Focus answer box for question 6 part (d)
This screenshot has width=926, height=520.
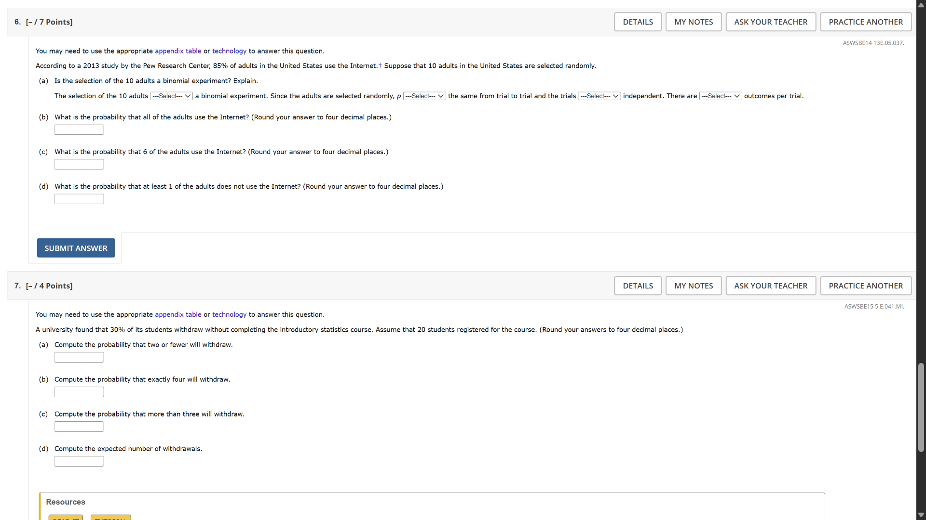coord(79,199)
